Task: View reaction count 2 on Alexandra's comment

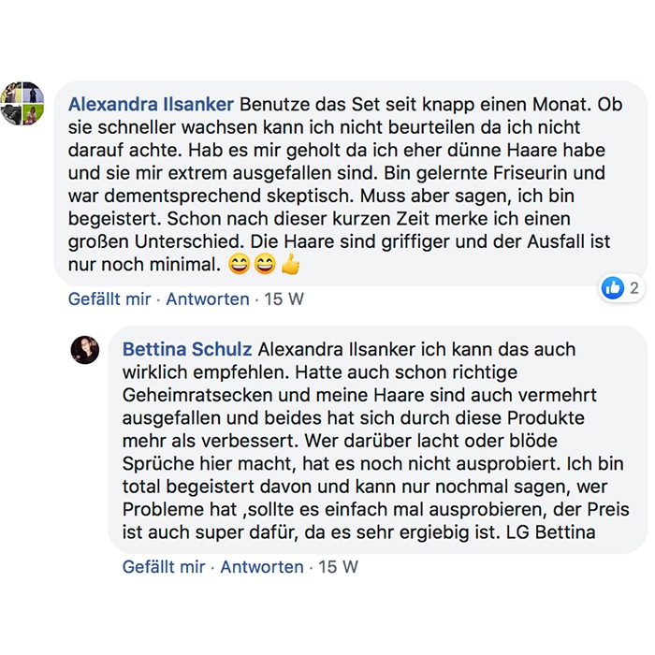Action: coord(634,288)
